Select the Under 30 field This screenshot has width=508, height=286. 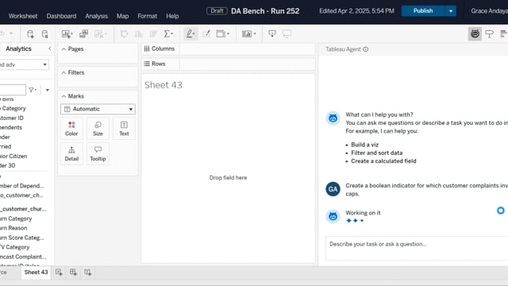[8, 165]
